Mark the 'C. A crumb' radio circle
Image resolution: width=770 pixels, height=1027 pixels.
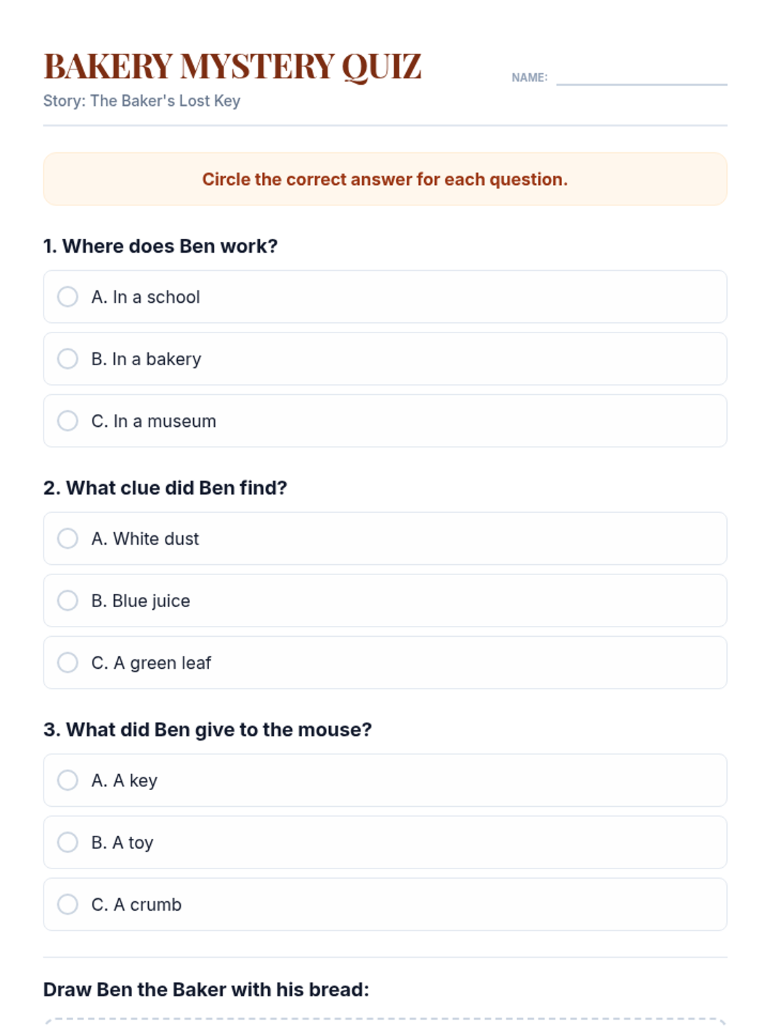[67, 904]
